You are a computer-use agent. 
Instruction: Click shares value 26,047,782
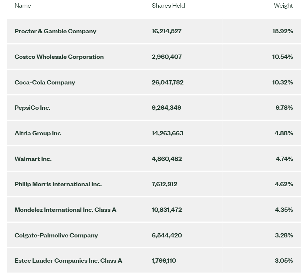coord(168,82)
